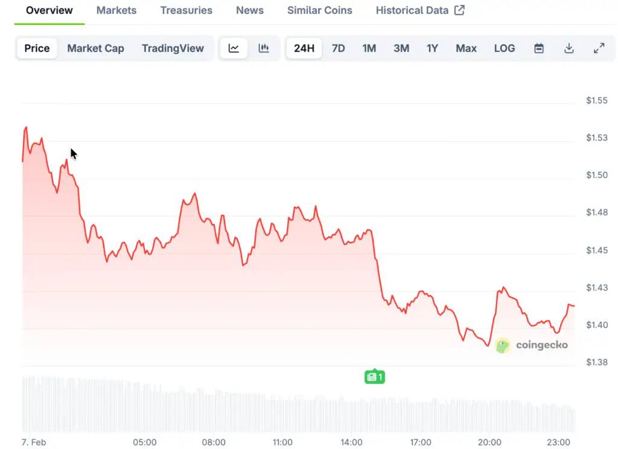Screen dimensions: 618x449
Task: Select the line chart view icon
Action: click(234, 48)
